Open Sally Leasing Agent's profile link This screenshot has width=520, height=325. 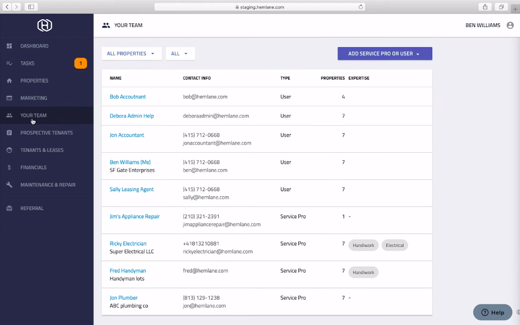(x=132, y=190)
